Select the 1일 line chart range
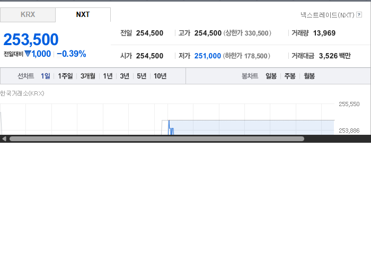Screen dimensions: 371x260 point(46,76)
